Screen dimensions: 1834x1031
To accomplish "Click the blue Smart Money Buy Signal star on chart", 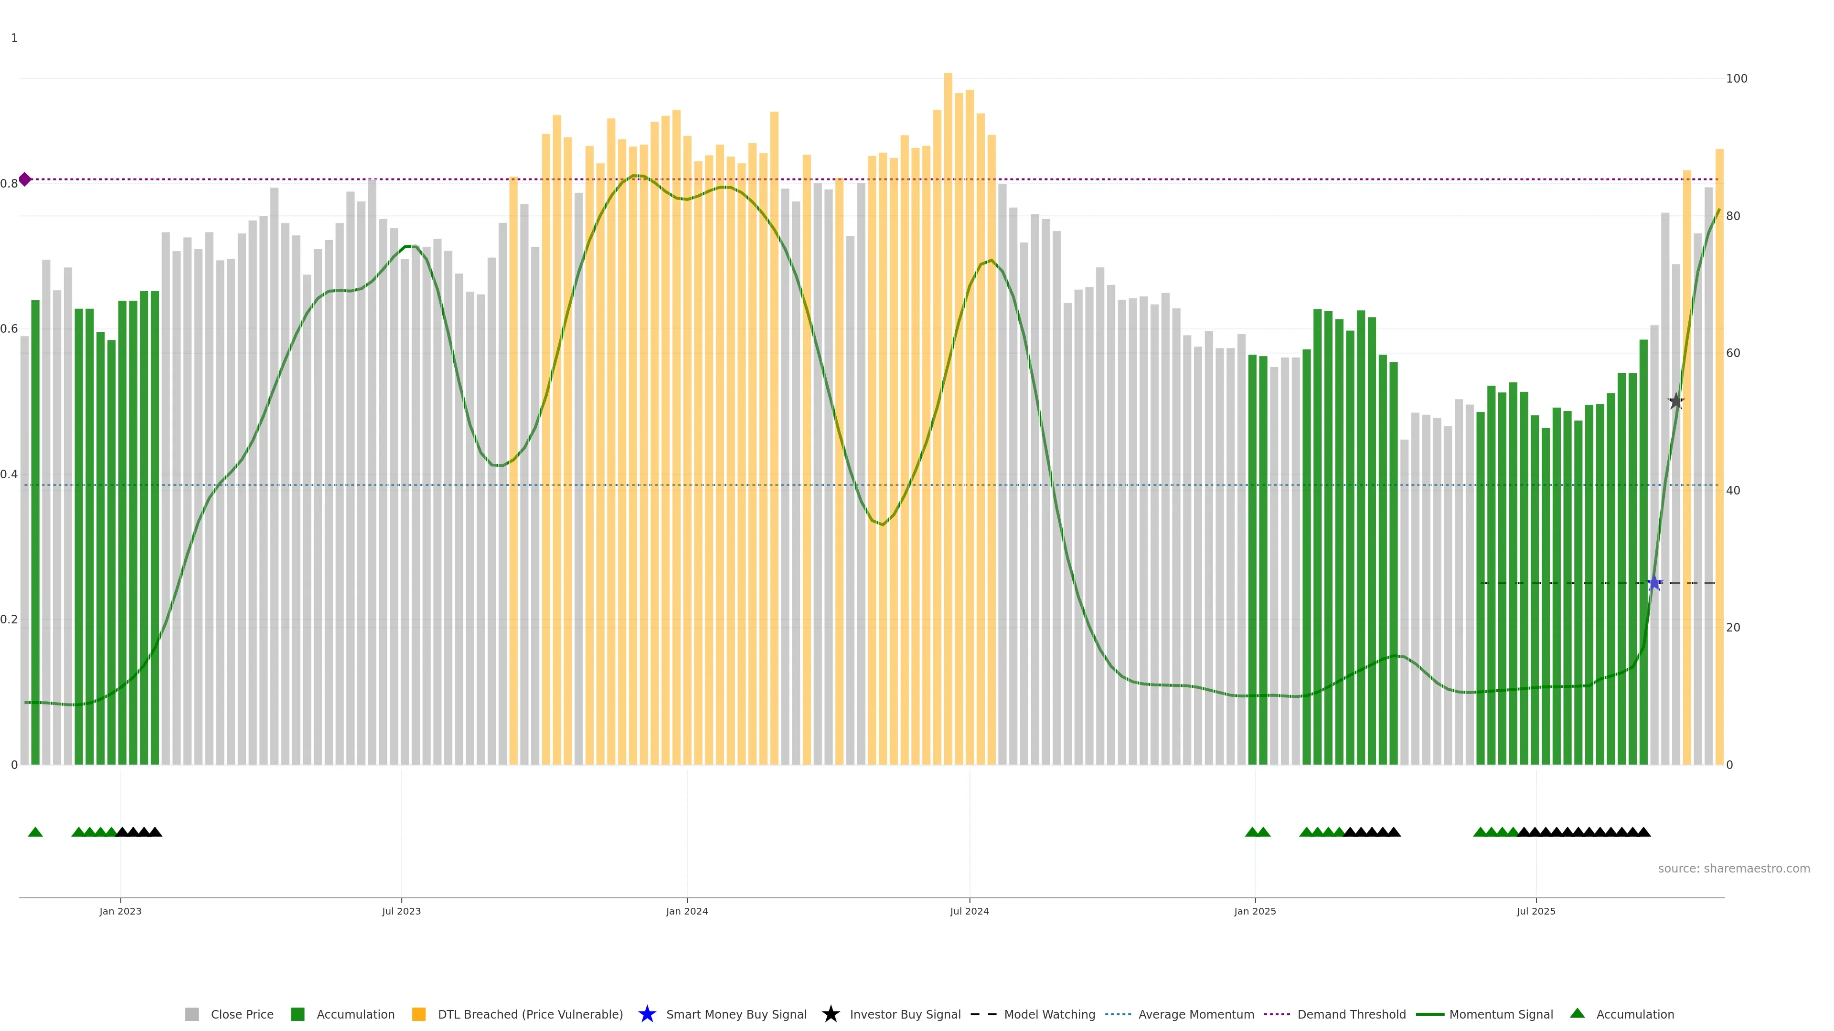I will click(1654, 583).
